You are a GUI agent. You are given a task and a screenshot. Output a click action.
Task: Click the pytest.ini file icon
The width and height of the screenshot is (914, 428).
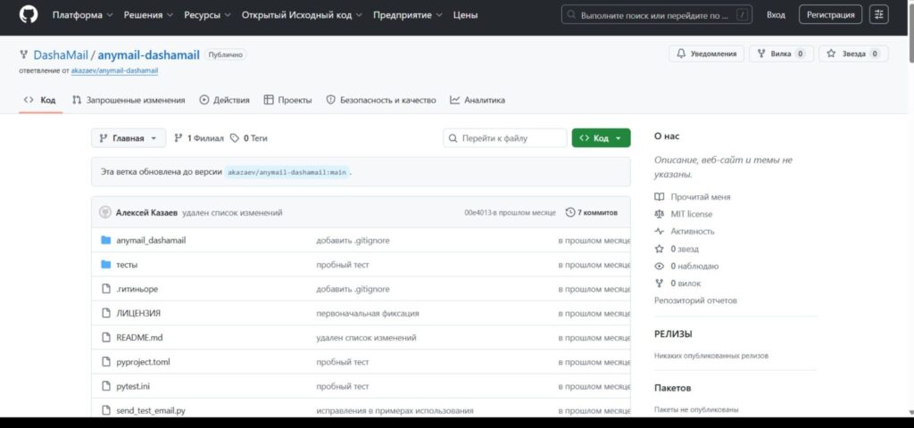105,386
